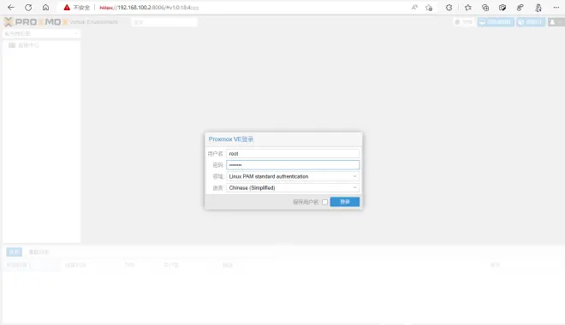Viewport: 565px width, 325px height.
Task: Click the address bar URL 192.168.100.2
Action: click(x=149, y=7)
